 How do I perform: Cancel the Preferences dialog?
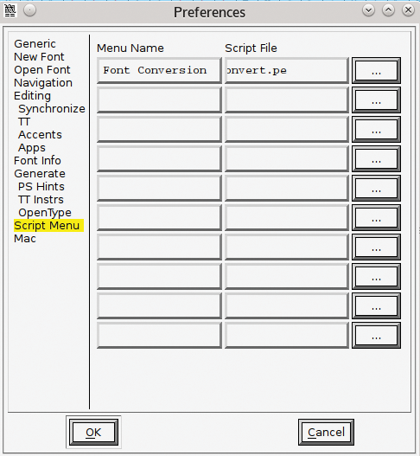pos(326,432)
